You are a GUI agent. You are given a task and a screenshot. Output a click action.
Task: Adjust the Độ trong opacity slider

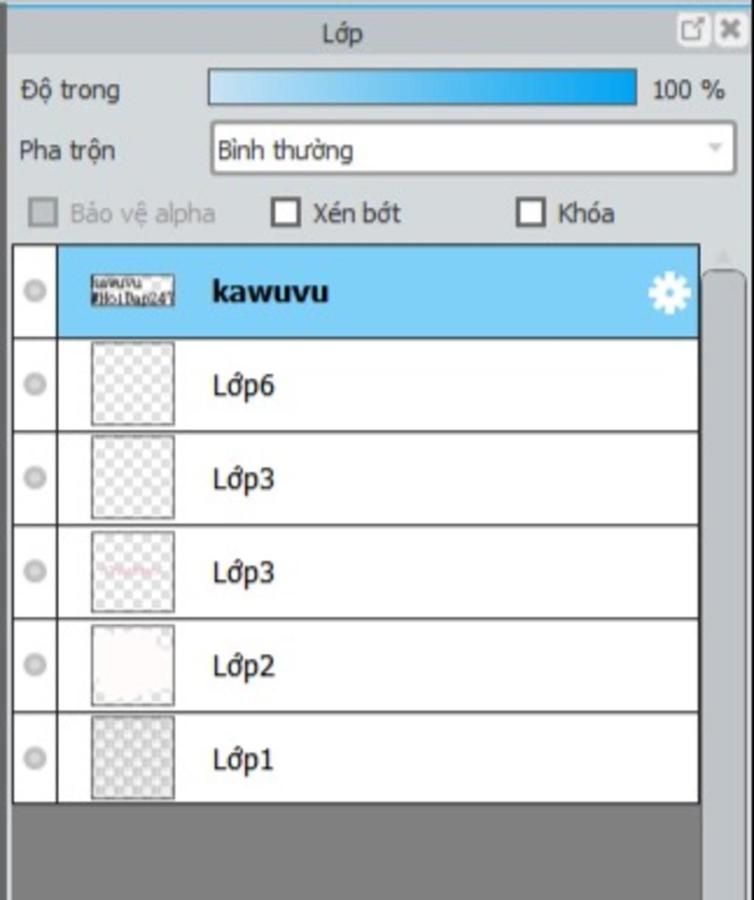click(423, 88)
